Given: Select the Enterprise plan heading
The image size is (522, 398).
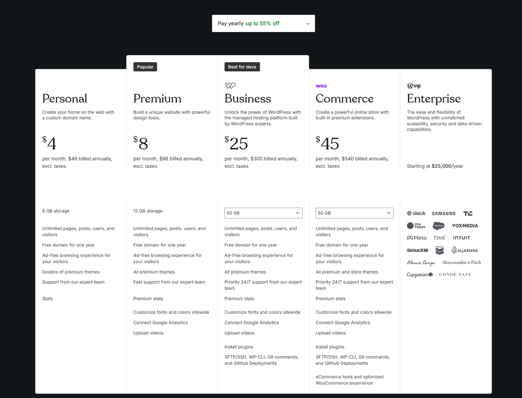Looking at the screenshot, I should coord(433,99).
